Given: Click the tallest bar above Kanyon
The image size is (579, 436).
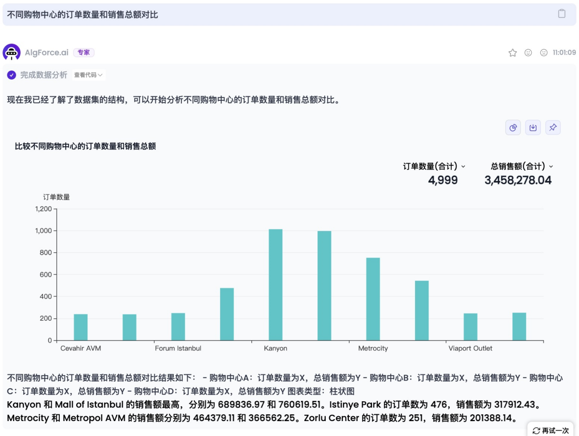Looking at the screenshot, I should [276, 285].
